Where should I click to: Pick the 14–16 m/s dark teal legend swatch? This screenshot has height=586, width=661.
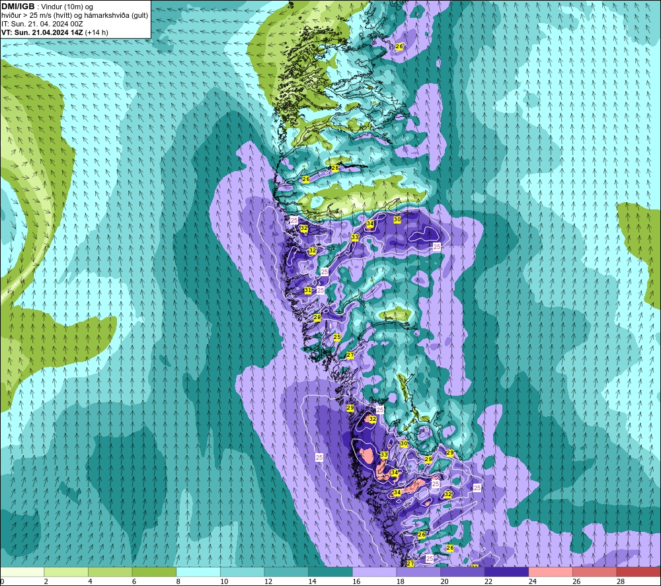click(330, 571)
